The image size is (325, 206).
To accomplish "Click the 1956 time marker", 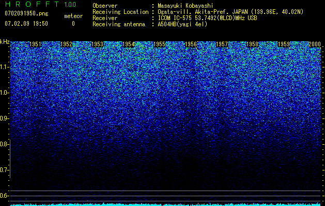I will (191, 44).
